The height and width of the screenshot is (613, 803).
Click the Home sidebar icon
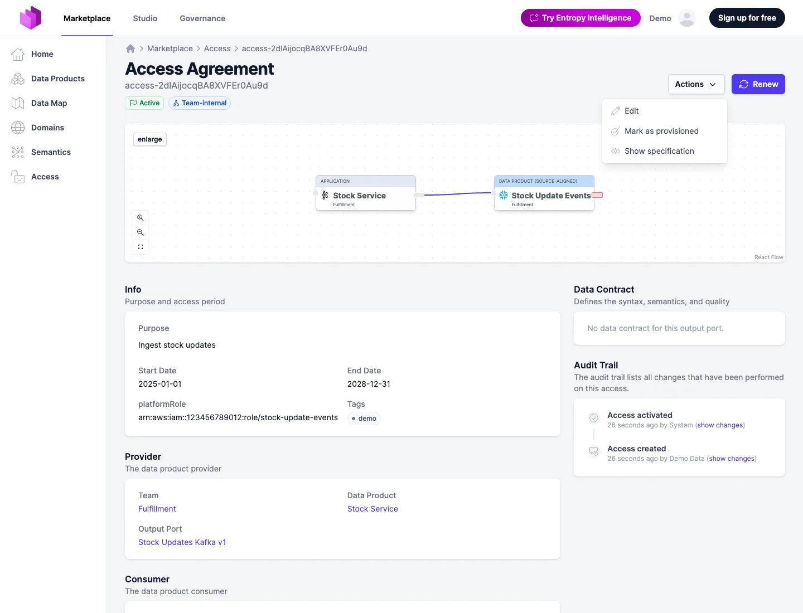(18, 54)
